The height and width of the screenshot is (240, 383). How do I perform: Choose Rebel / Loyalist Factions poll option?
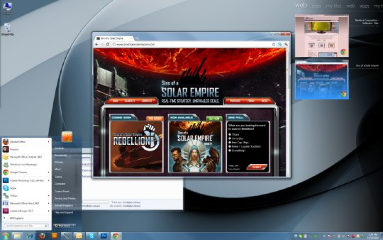pyautogui.click(x=230, y=146)
